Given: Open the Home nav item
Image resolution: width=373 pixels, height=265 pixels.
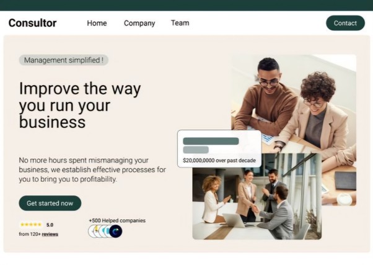Looking at the screenshot, I should coord(97,23).
